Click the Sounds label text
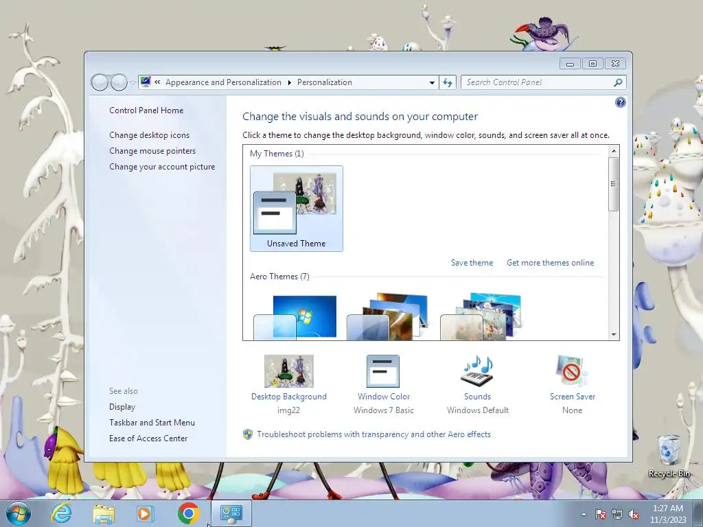The height and width of the screenshot is (527, 703). tap(478, 396)
